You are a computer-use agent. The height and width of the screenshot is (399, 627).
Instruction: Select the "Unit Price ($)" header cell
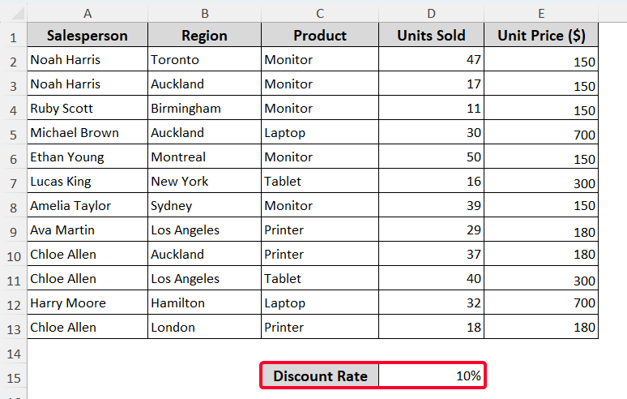click(x=541, y=36)
